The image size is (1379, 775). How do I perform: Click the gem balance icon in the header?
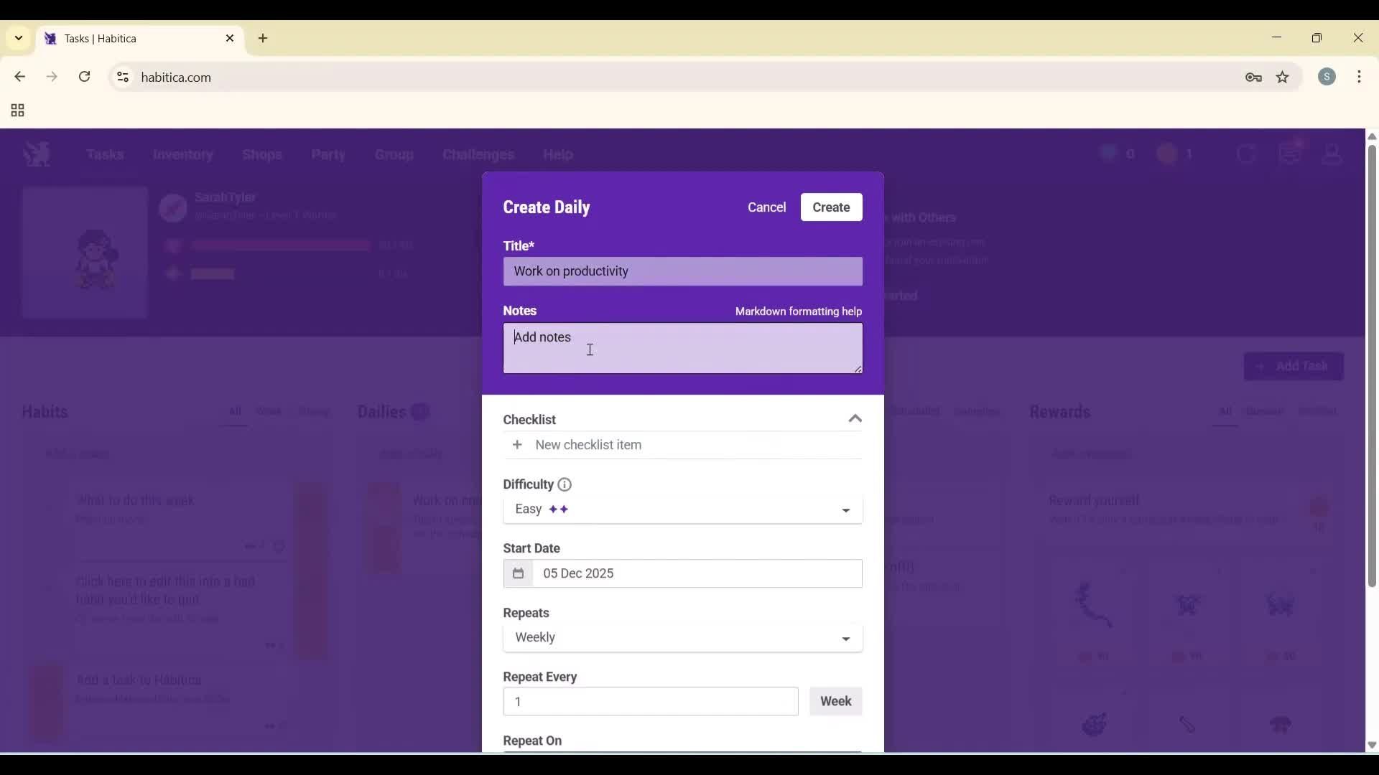1108,153
